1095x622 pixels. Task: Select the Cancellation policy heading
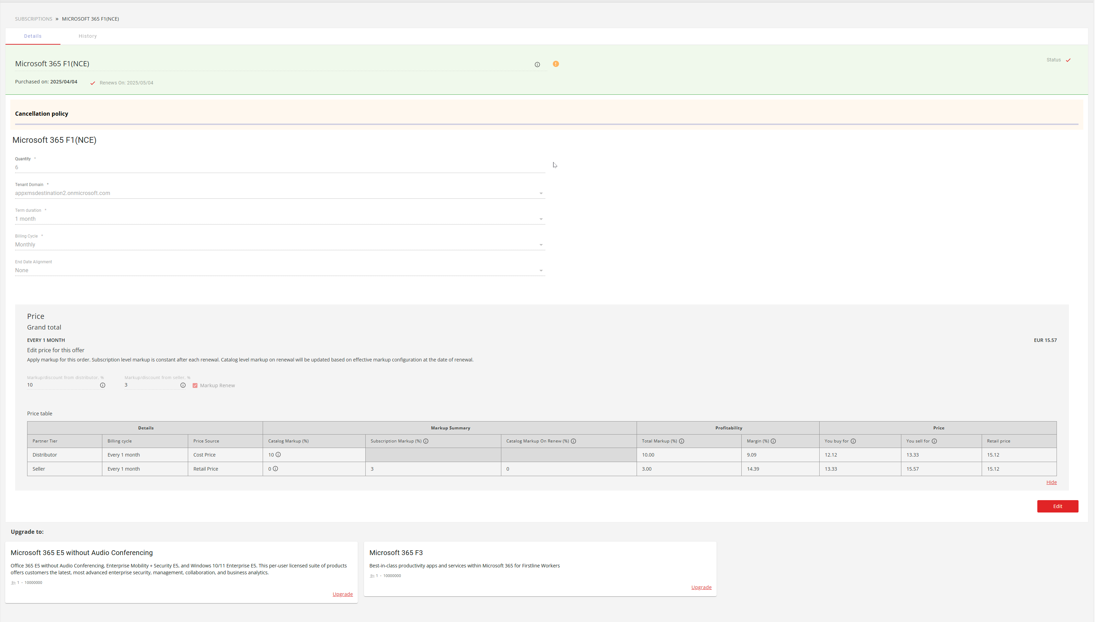pos(42,114)
